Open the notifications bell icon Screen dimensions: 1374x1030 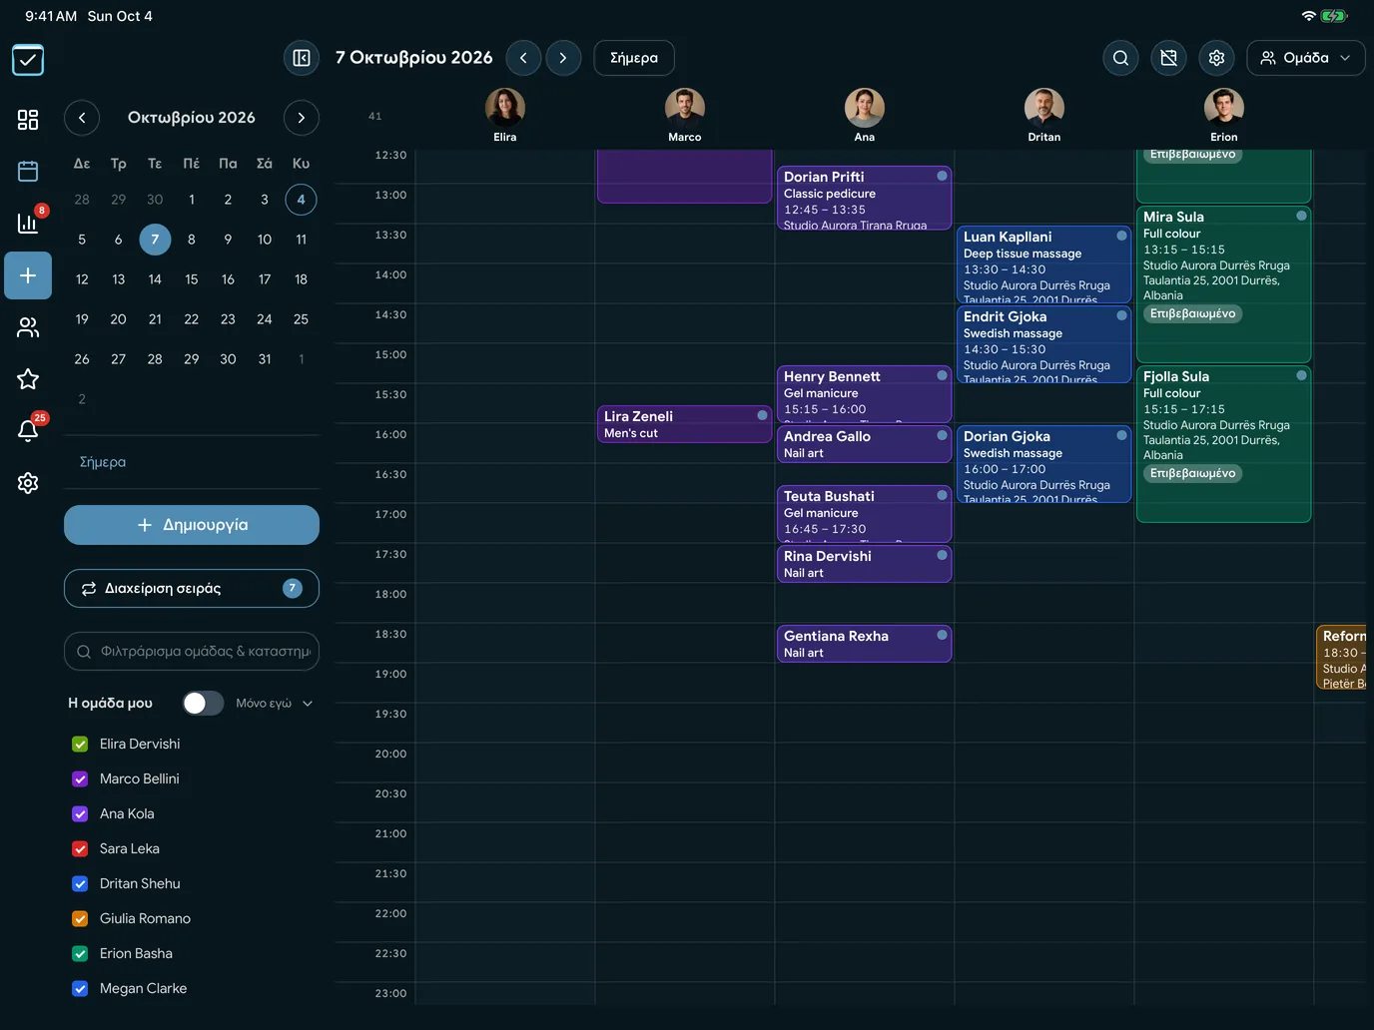(28, 431)
